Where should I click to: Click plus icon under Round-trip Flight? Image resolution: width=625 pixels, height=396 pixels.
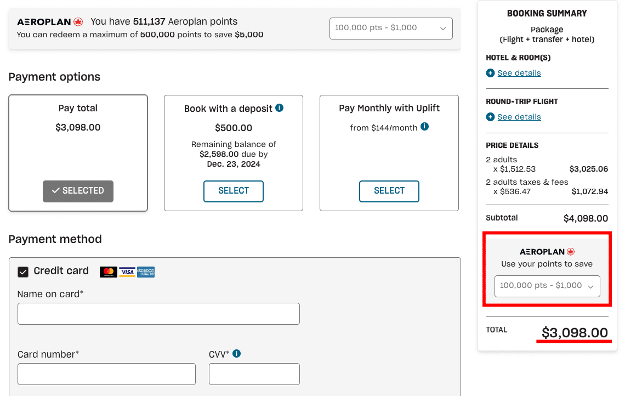[491, 117]
